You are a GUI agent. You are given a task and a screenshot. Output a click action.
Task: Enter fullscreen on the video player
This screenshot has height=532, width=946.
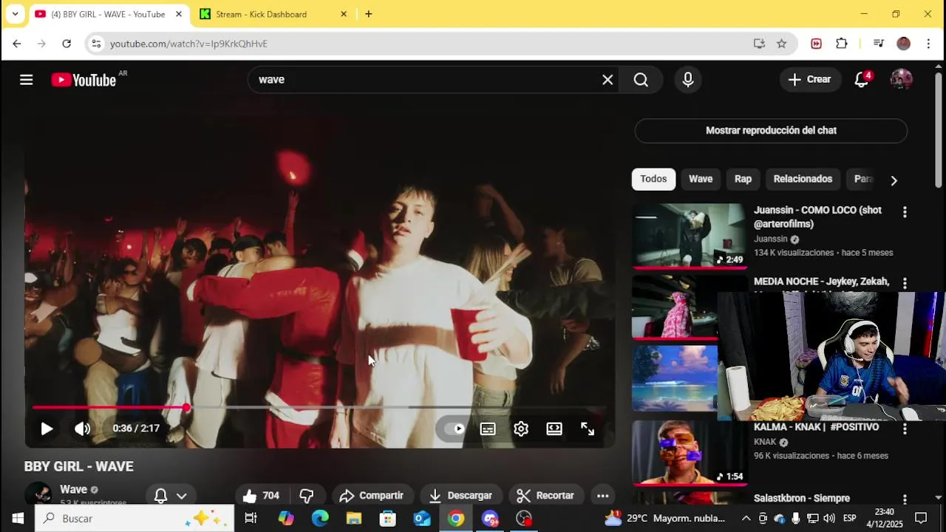pyautogui.click(x=588, y=429)
